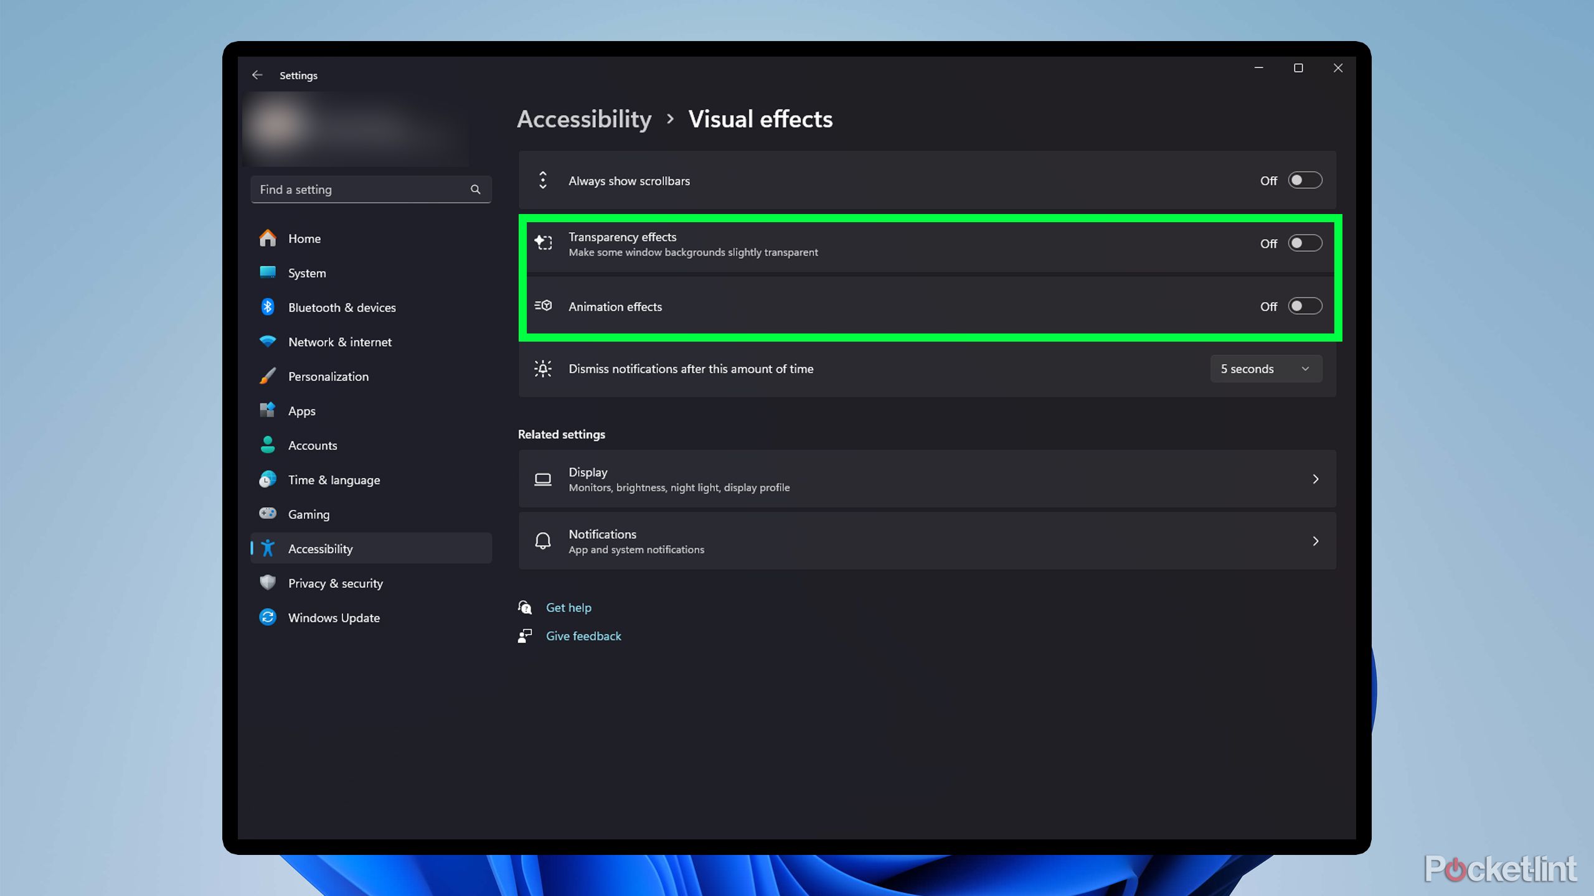Click the Animation effects icon
Screen dimensions: 1594x896
(543, 306)
